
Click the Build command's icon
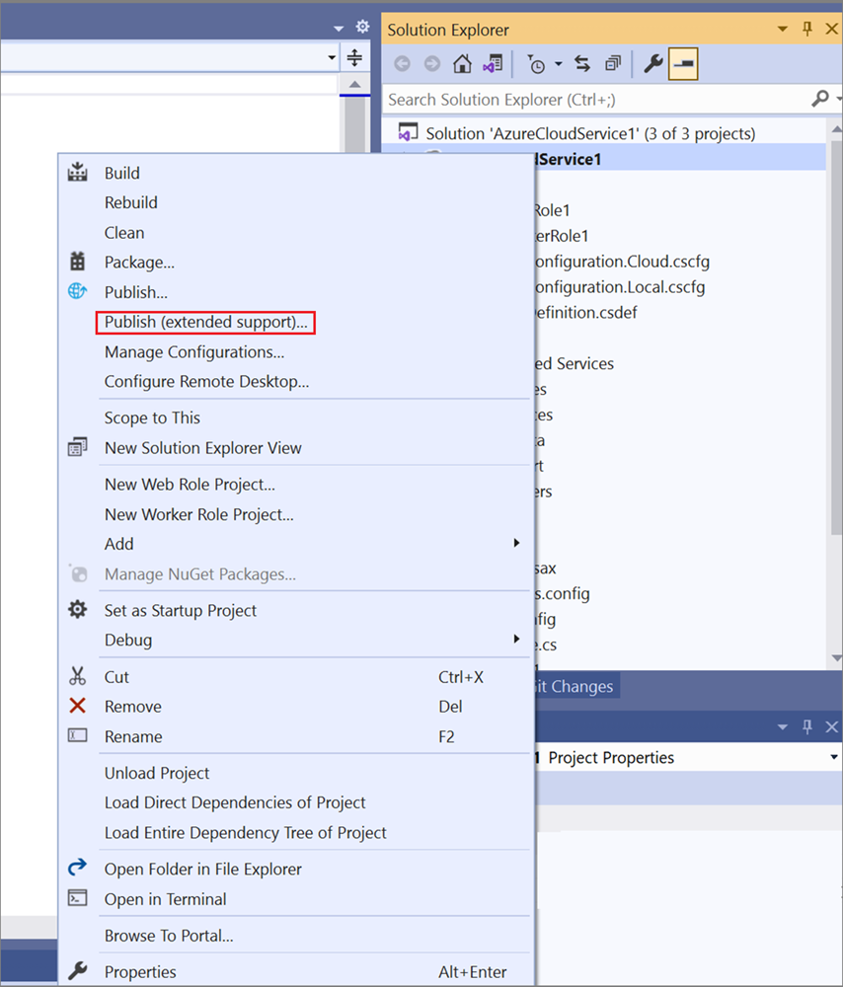click(x=77, y=173)
